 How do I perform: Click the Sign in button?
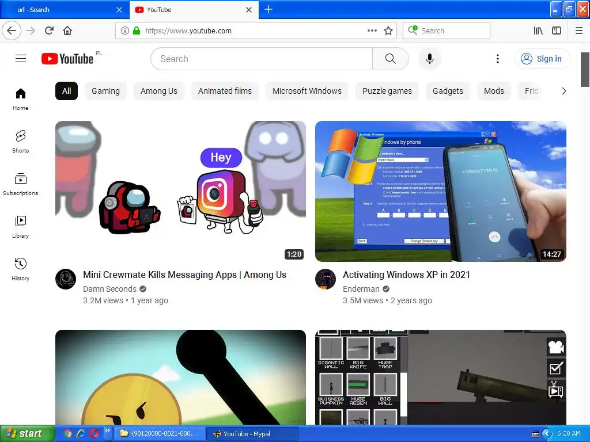coord(542,59)
